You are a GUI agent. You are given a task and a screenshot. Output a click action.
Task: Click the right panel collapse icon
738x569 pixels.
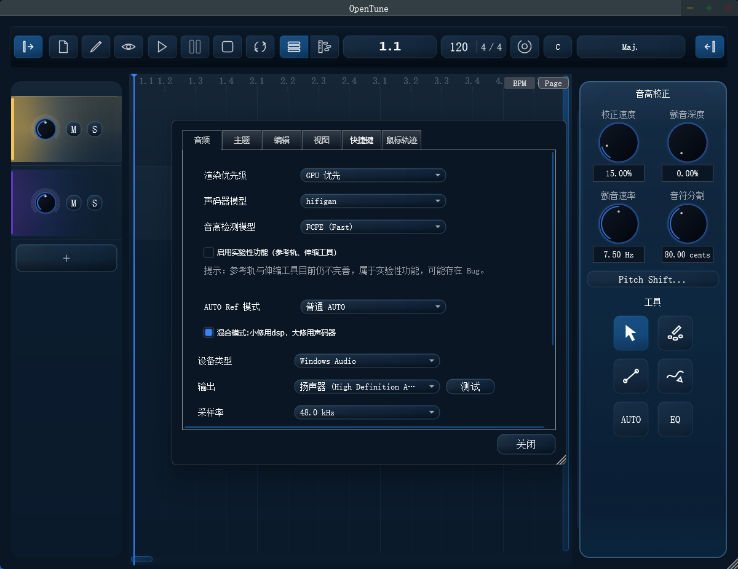click(x=710, y=47)
